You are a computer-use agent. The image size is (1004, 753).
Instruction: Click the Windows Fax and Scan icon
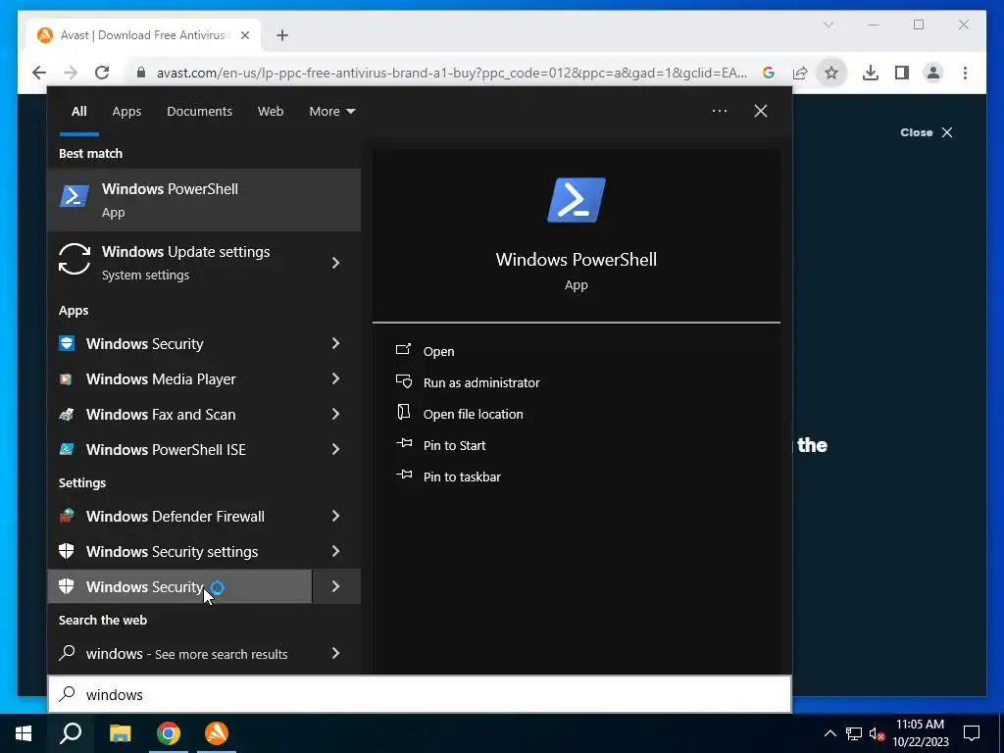[x=66, y=415]
